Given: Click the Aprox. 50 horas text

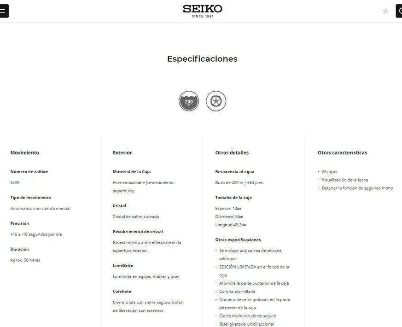Looking at the screenshot, I should point(25,260).
